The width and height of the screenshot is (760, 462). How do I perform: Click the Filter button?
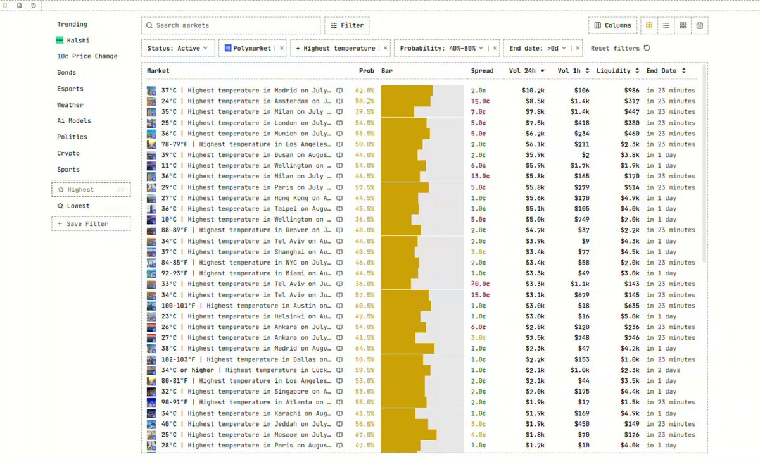tap(347, 25)
